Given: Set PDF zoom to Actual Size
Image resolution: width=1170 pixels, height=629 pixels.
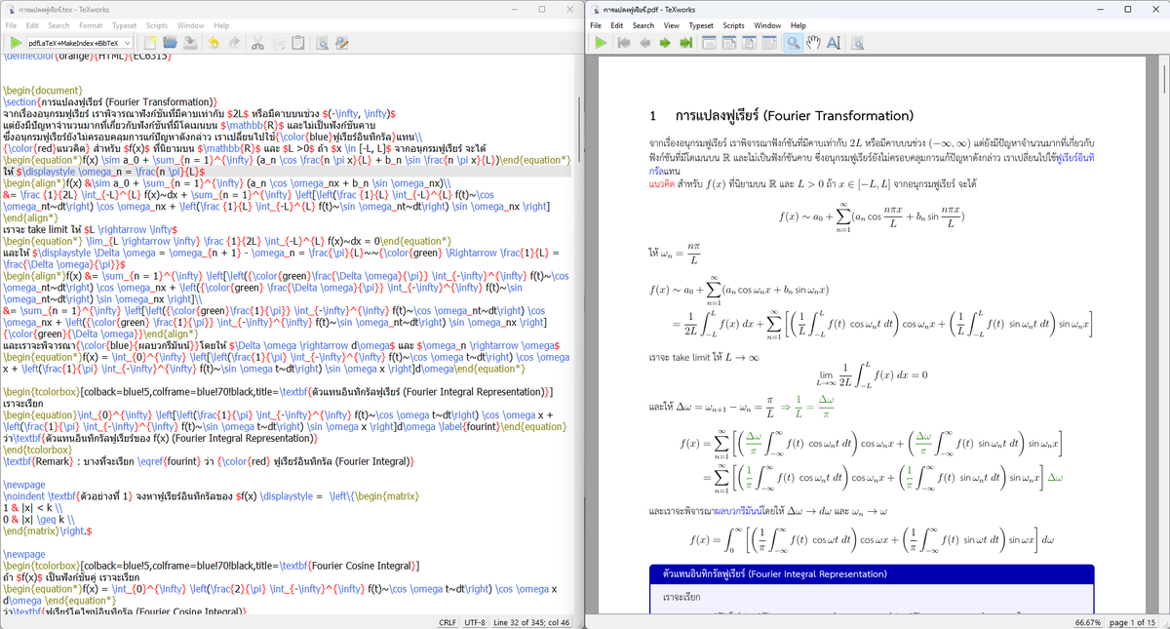Looking at the screenshot, I should coord(710,43).
